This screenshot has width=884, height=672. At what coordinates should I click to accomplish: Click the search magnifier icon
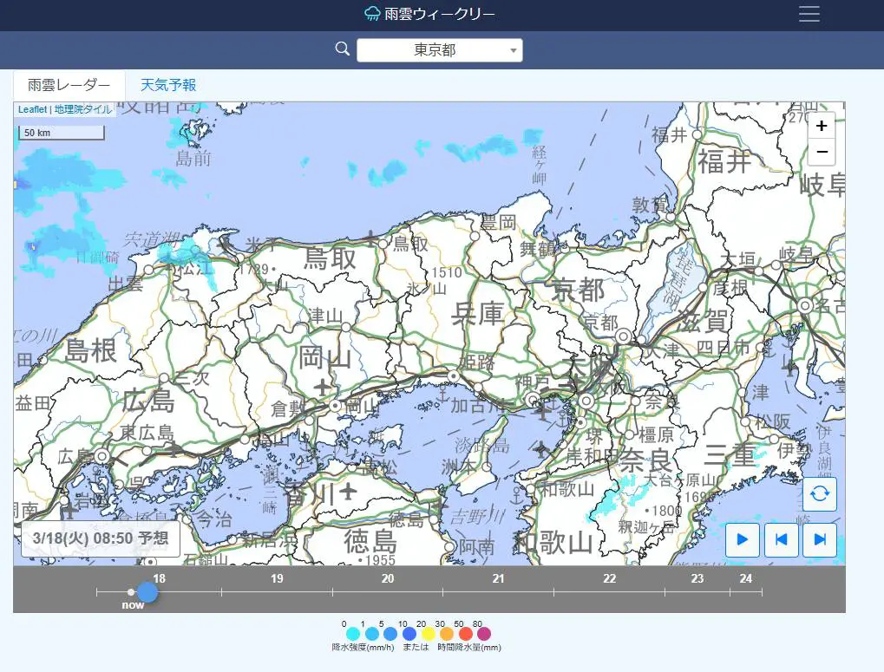pyautogui.click(x=342, y=49)
